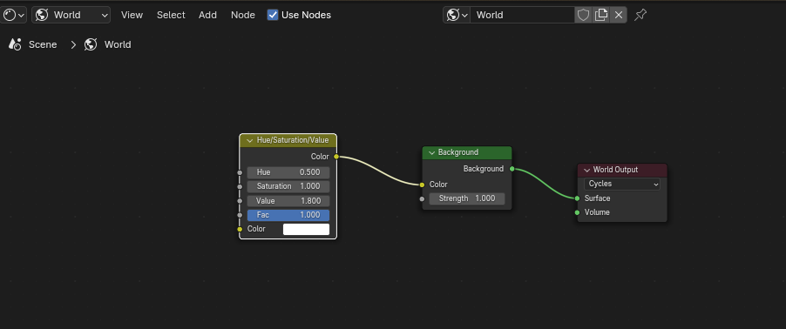
Task: Click the Value input socket
Action: (x=240, y=201)
